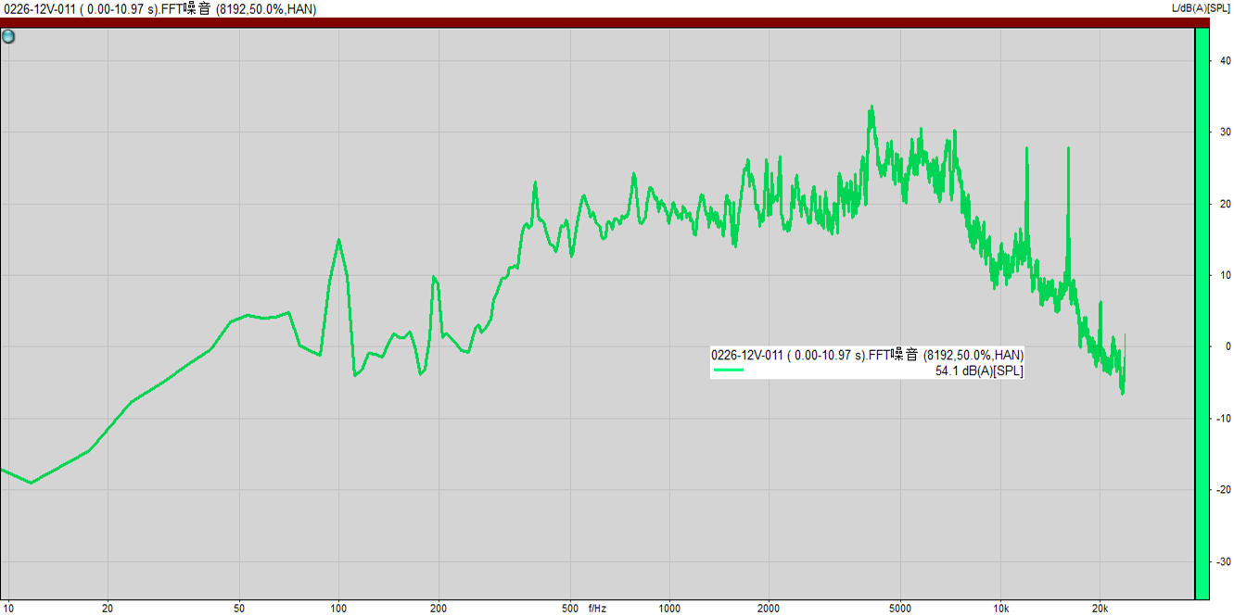The image size is (1234, 616).
Task: Click the 20k frequency axis tick label
Action: pyautogui.click(x=1100, y=609)
